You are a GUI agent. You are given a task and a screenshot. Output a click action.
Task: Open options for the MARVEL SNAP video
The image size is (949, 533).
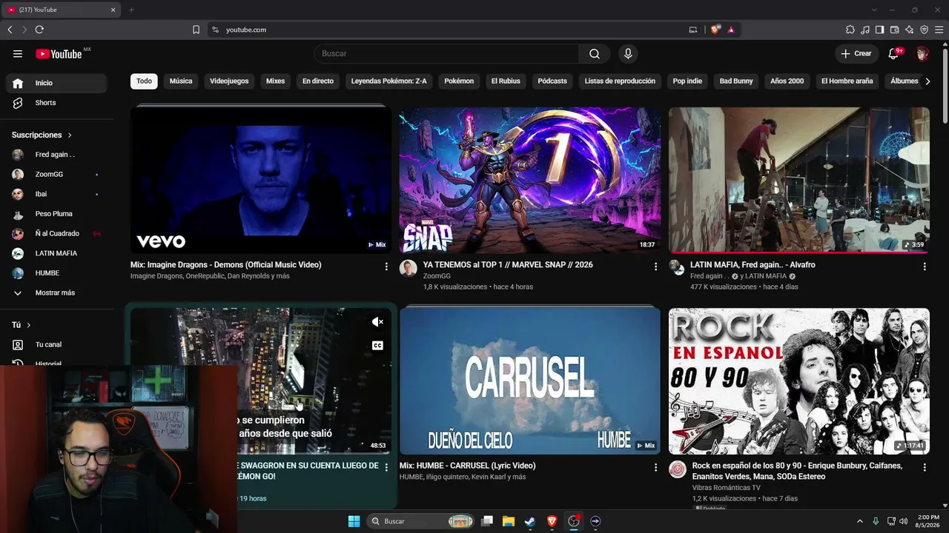point(655,266)
